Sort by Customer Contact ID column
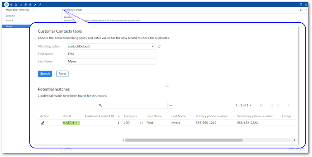 tap(99, 116)
